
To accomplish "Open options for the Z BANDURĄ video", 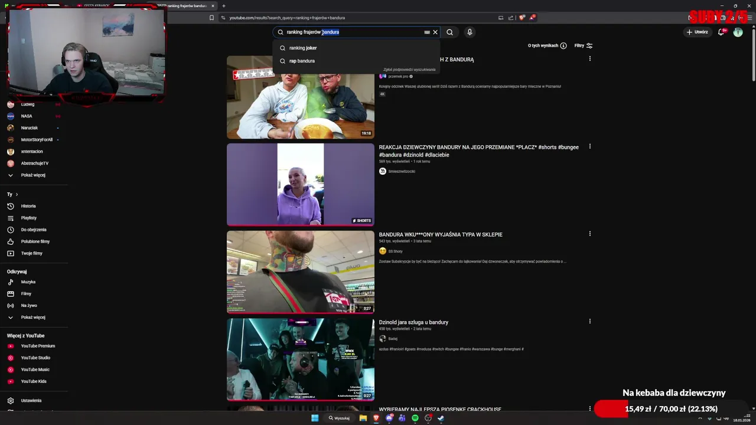I will pos(589,58).
